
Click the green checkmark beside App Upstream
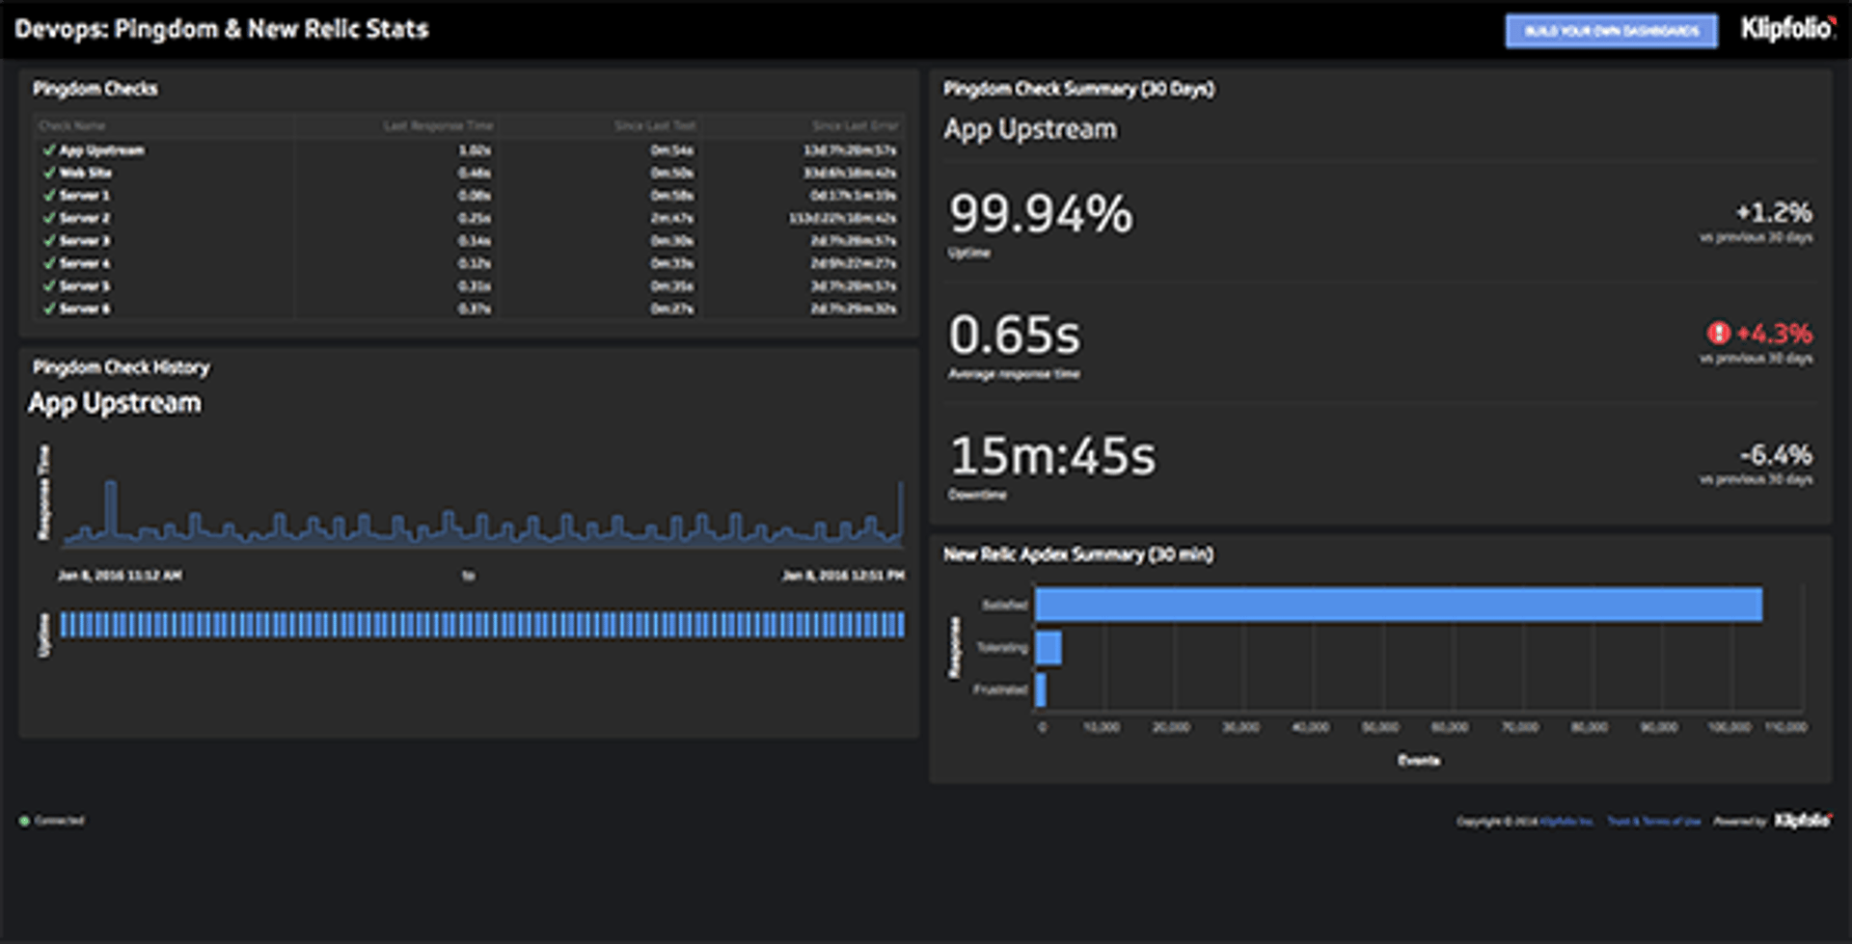48,150
